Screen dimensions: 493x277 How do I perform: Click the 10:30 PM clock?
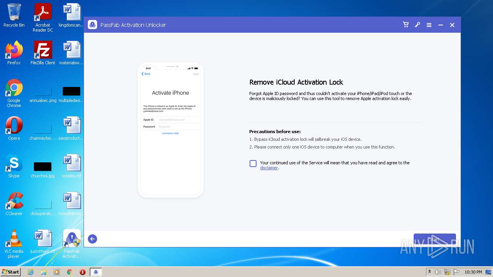[x=473, y=272]
